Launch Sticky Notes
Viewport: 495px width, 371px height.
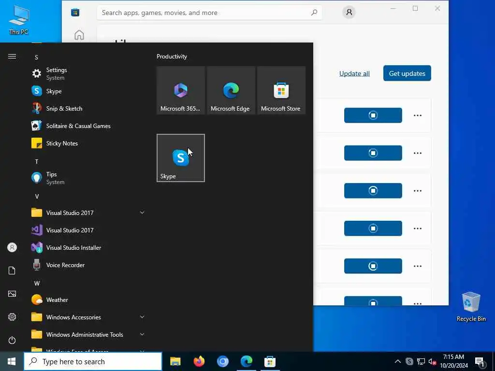click(88, 143)
